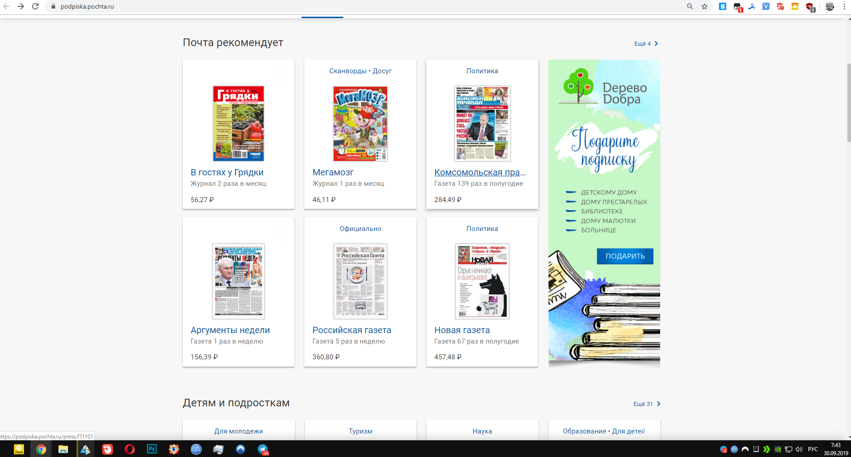Select 'Для детей' category link
Image resolution: width=851 pixels, height=457 pixels.
629,431
